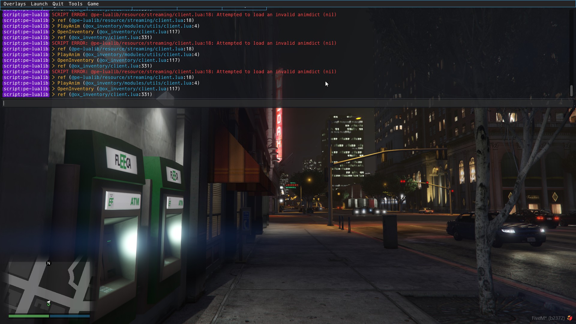Viewport: 576px width, 324px height.
Task: Open the Tools menu
Action: pos(75,4)
